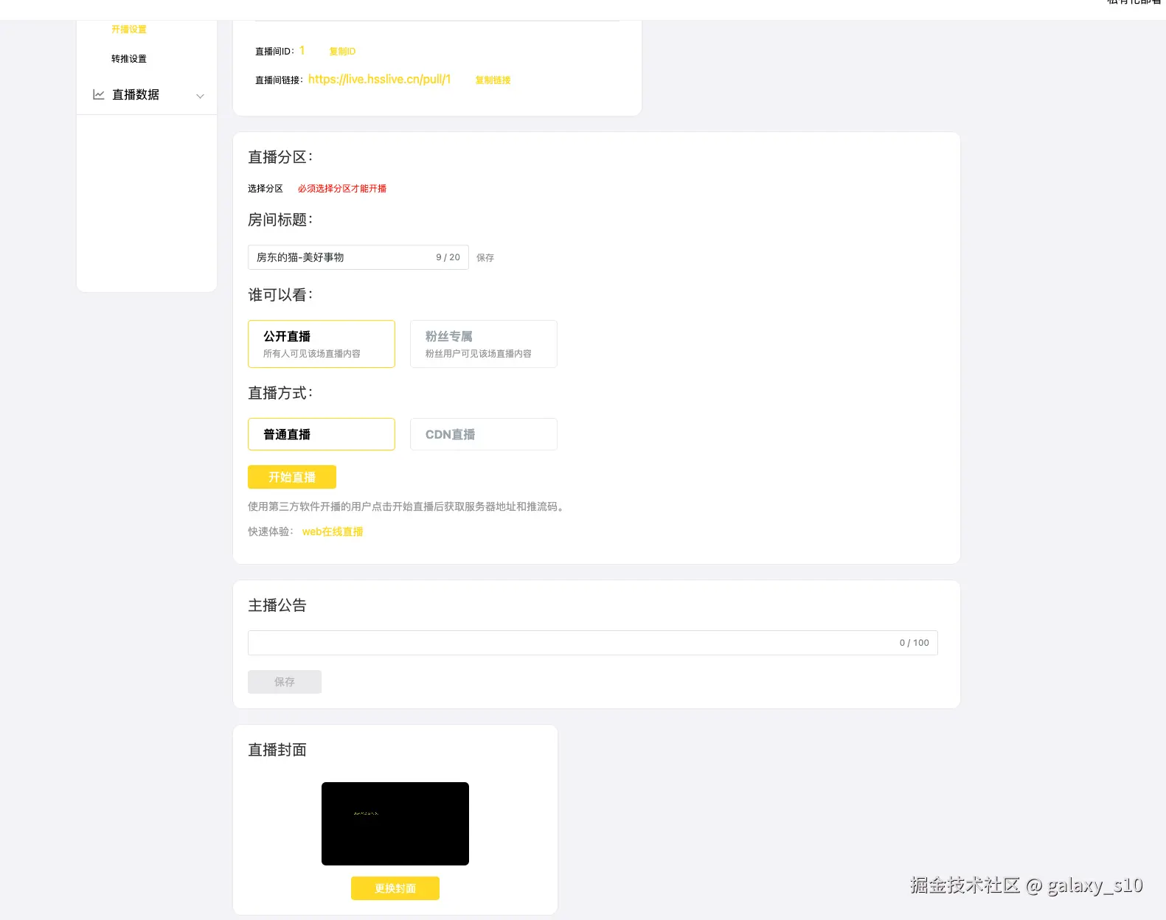Select the 粉丝专属 option
This screenshot has height=920, width=1166.
[x=484, y=344]
